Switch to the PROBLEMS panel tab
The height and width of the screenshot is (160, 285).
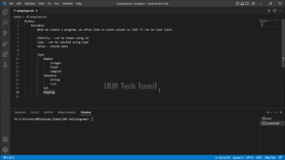pyautogui.click(x=20, y=112)
